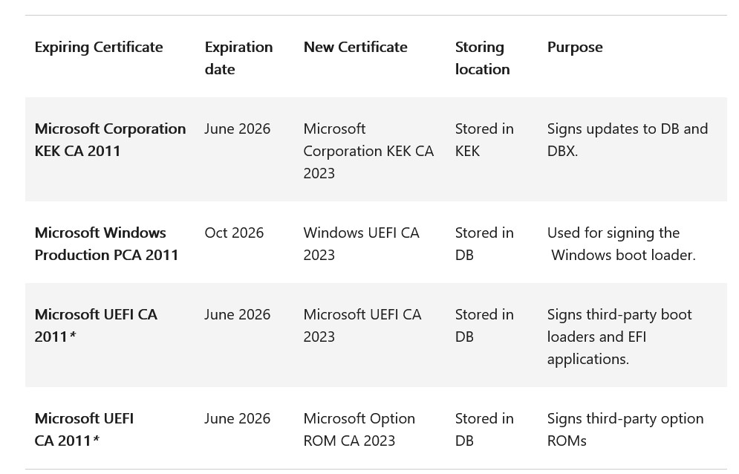Click the New Certificate column header
The image size is (739, 474).
[x=355, y=47]
